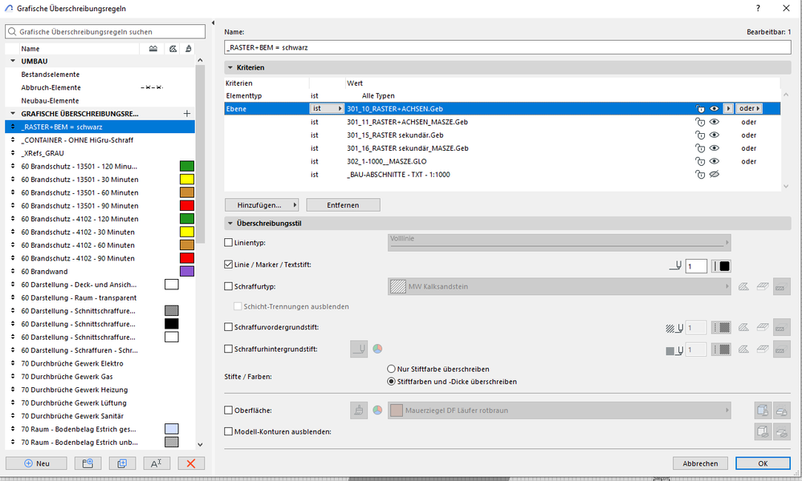Click the fill column header icon in rule list
The height and width of the screenshot is (481, 802).
[173, 49]
